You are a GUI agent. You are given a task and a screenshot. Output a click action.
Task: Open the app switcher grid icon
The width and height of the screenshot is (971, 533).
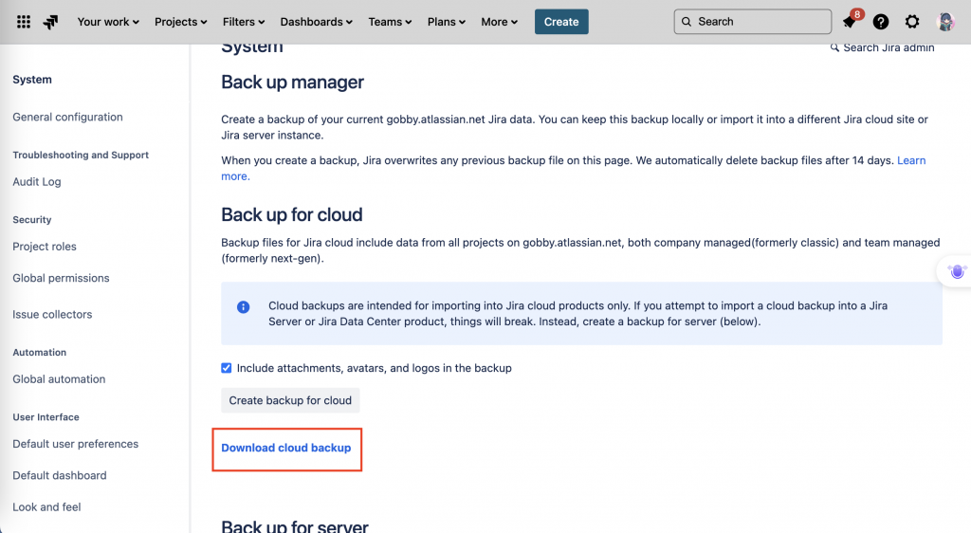[24, 22]
